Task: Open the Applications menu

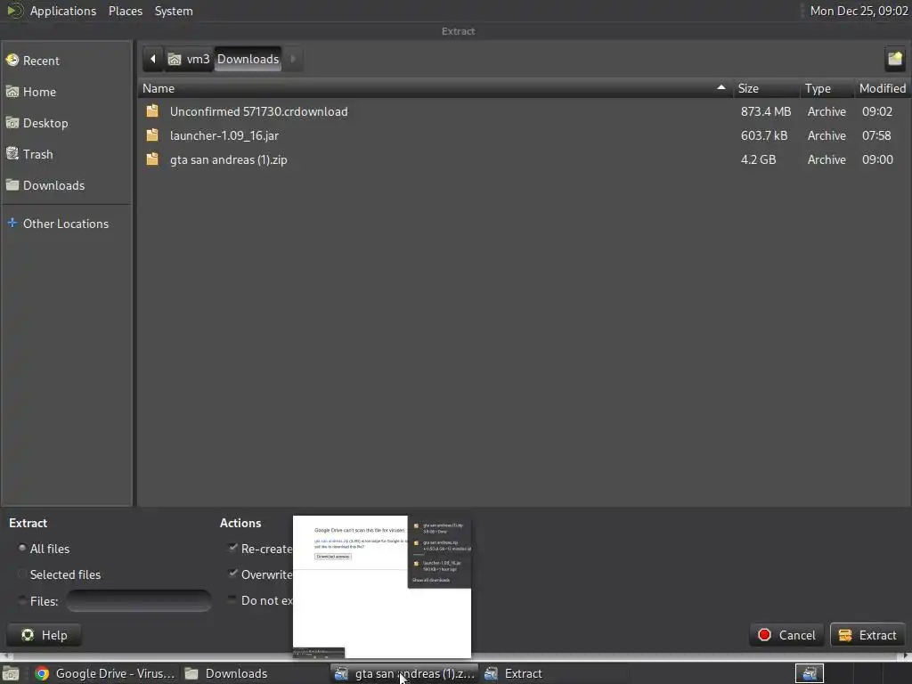Action: pyautogui.click(x=63, y=11)
